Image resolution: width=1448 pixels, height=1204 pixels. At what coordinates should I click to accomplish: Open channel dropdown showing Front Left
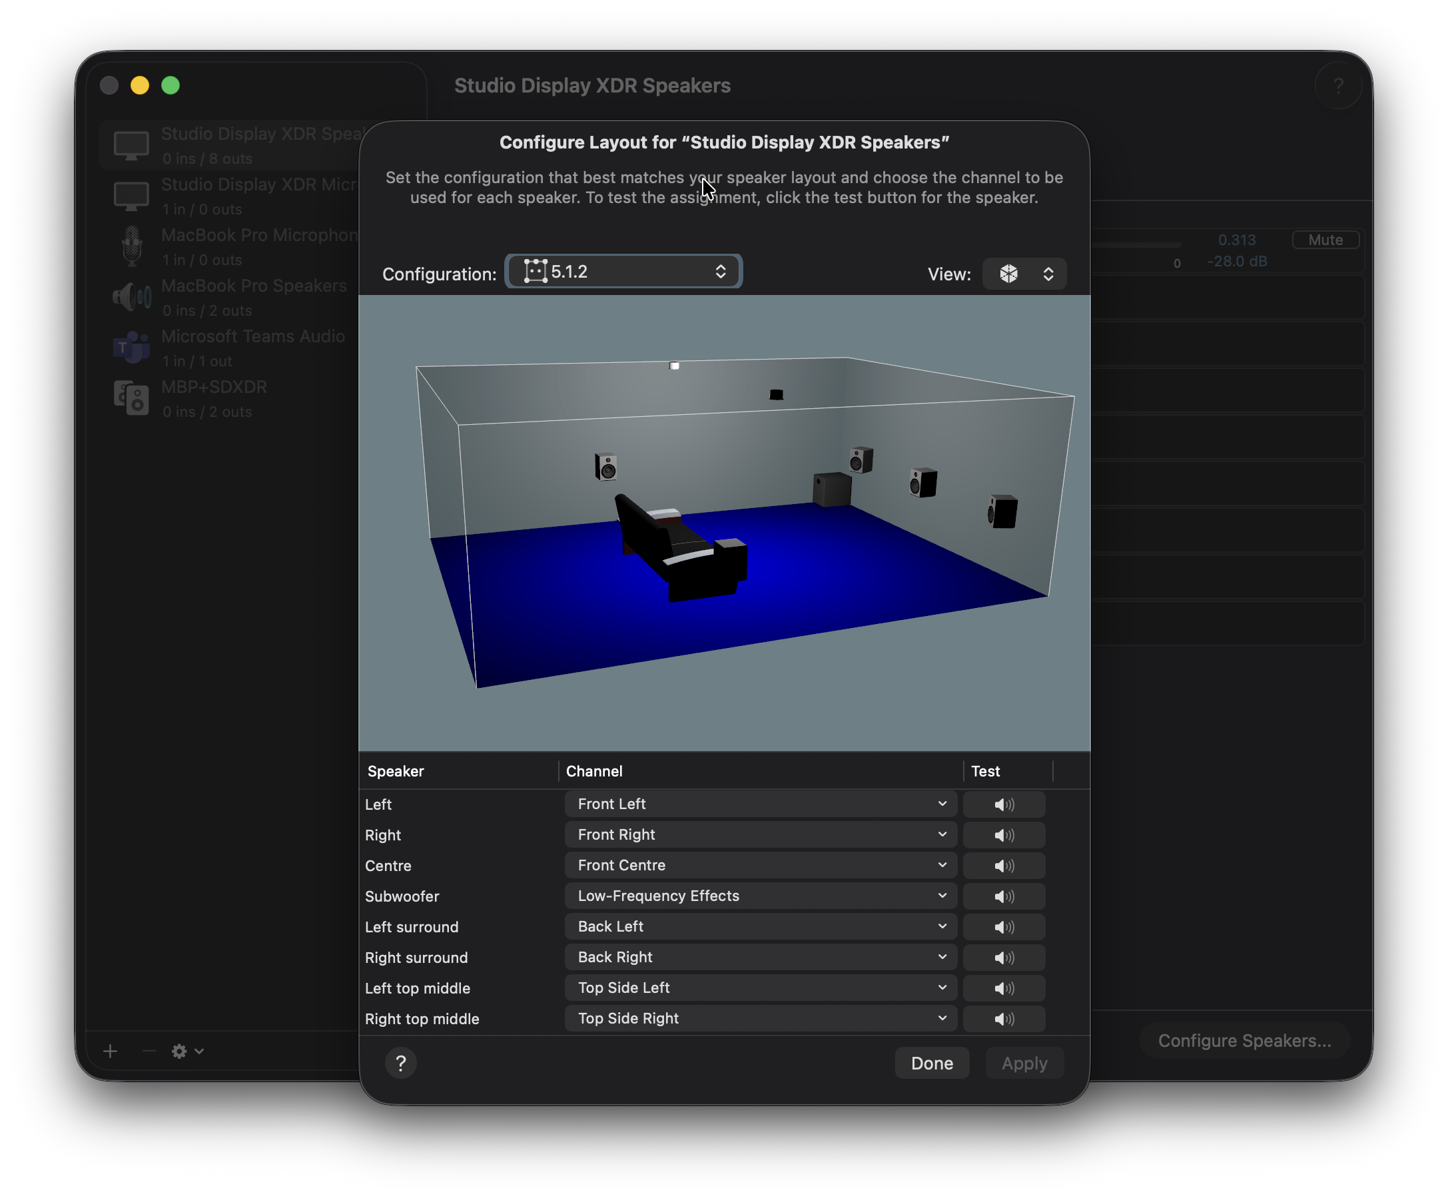[x=761, y=804]
